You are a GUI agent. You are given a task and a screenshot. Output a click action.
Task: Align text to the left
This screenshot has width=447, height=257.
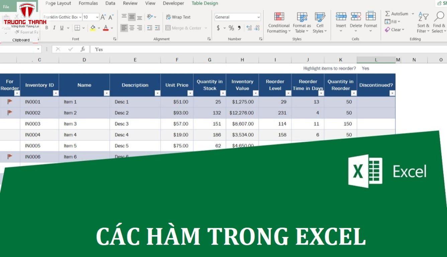[124, 28]
